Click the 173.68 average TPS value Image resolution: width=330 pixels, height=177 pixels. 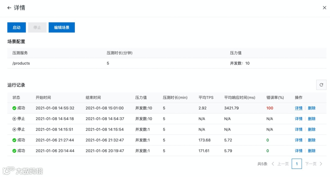tap(204, 140)
